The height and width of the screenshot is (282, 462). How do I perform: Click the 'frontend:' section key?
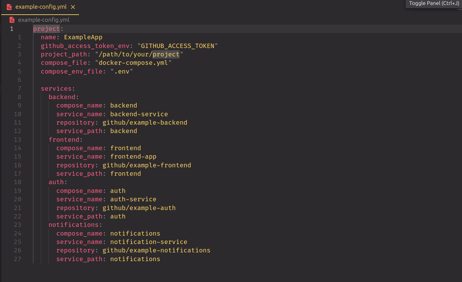tap(64, 140)
